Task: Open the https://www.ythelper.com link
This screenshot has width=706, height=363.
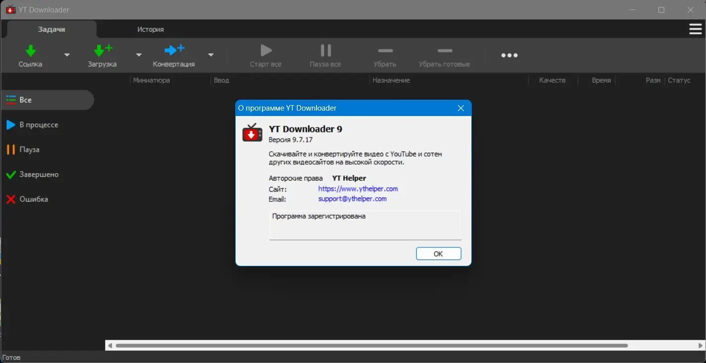Action: coord(358,188)
